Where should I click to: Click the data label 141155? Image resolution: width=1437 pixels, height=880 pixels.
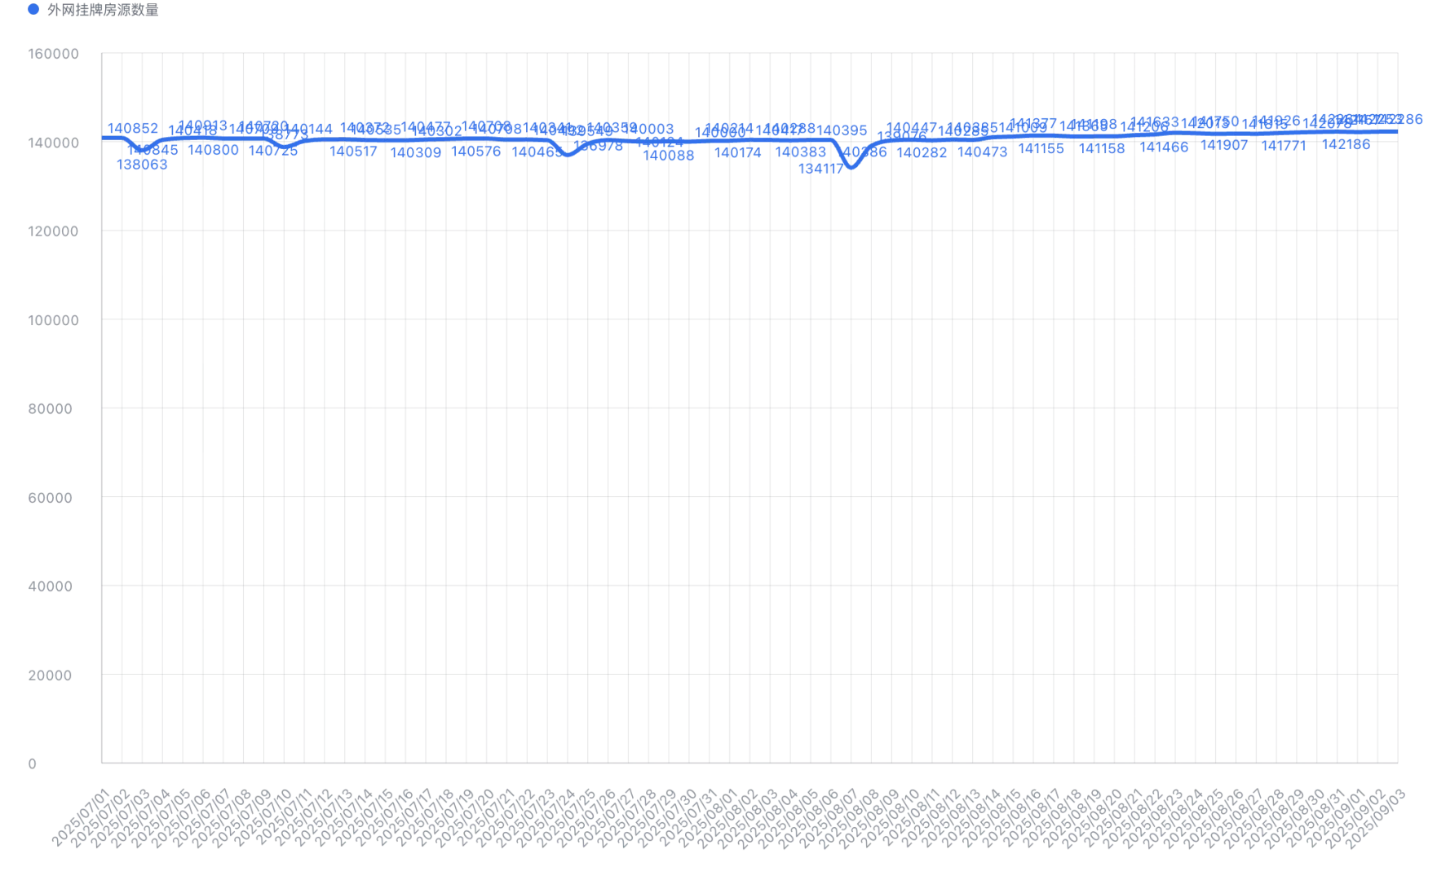1041,148
